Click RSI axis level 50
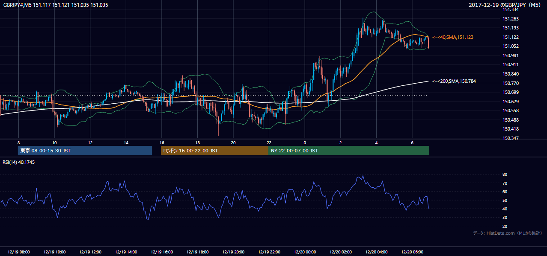Screen dimensions: 547x256 click(x=505, y=200)
